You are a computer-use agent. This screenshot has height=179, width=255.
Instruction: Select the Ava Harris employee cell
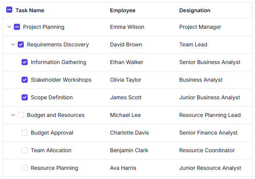123,168
